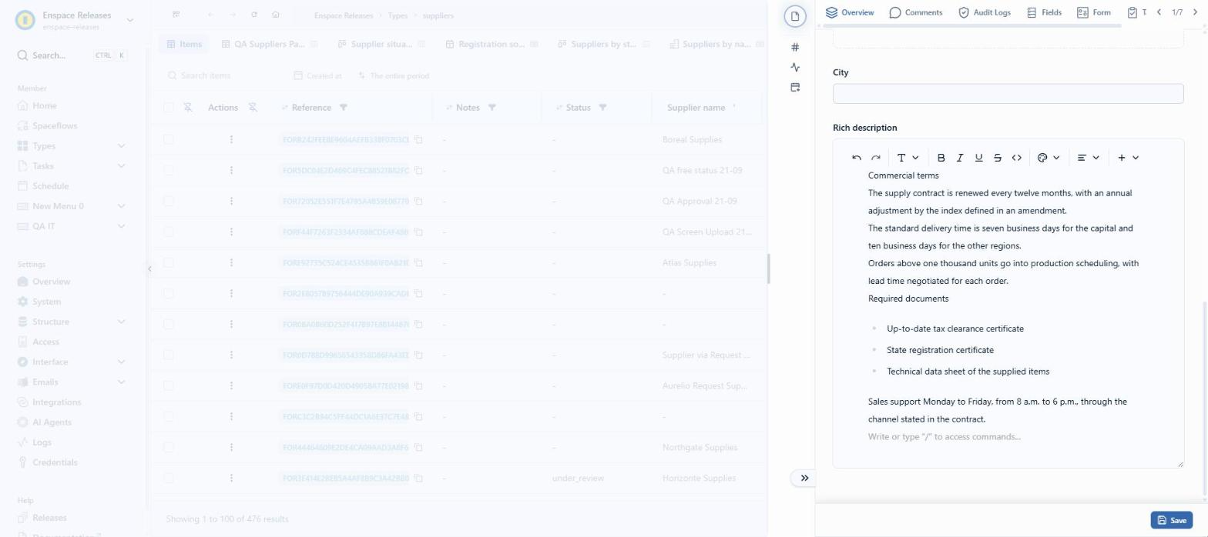Image resolution: width=1208 pixels, height=537 pixels.
Task: Check the Boreal Supplies row checkbox
Action: 169,140
